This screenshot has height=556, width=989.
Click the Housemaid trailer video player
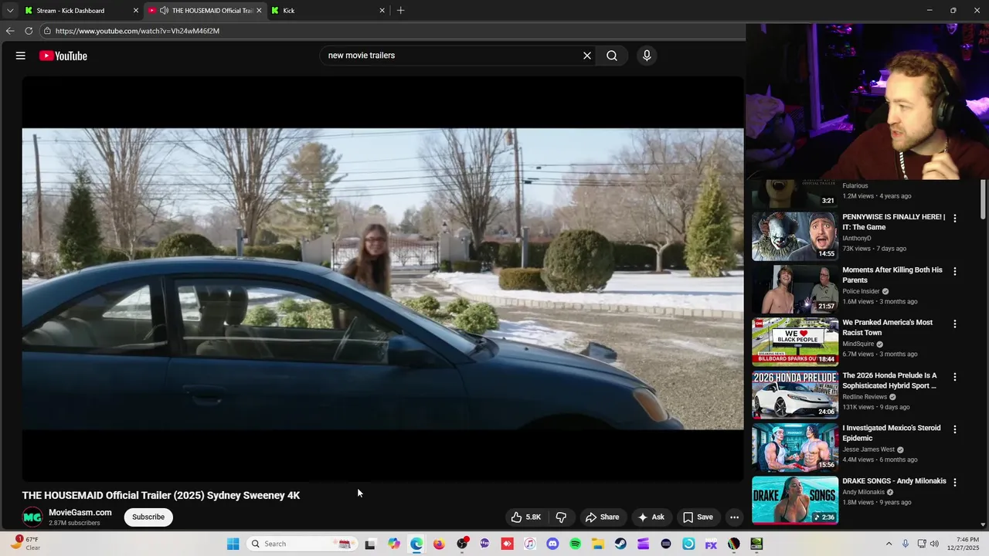pyautogui.click(x=382, y=279)
